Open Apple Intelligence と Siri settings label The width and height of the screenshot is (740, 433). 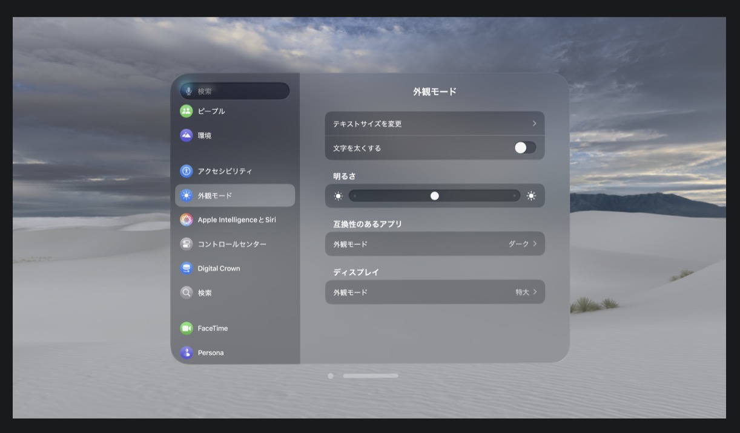pos(237,220)
